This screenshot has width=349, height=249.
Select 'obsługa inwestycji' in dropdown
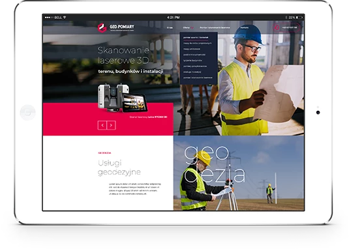coord(192,72)
